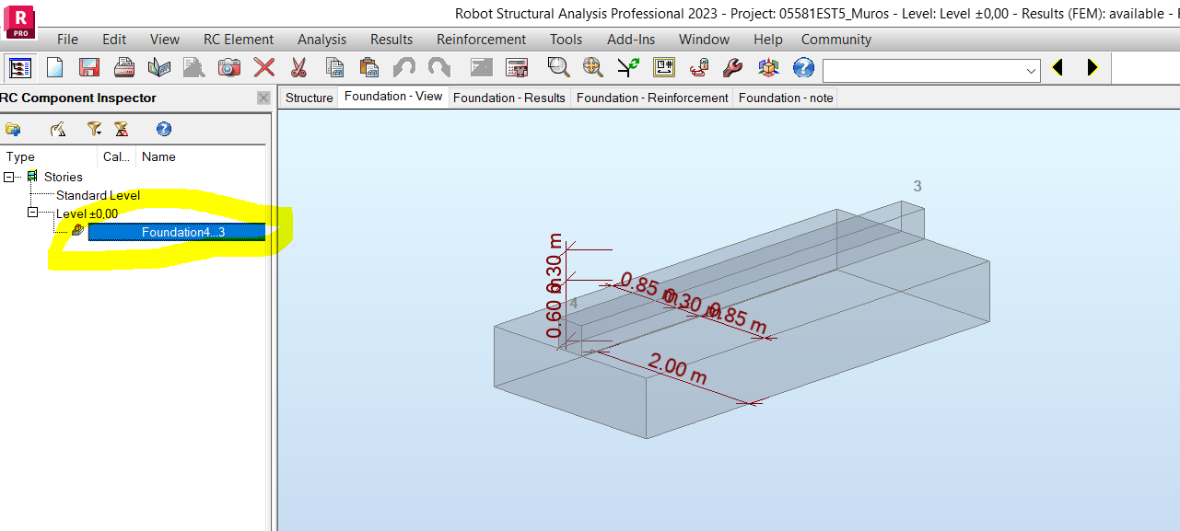Viewport: 1180px width, 531px height.
Task: Open the 3D view display settings cube icon
Action: click(x=767, y=67)
